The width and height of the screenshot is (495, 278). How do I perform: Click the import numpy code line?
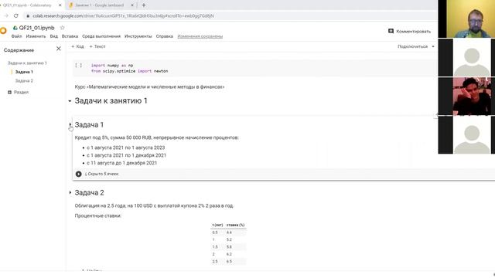111,65
